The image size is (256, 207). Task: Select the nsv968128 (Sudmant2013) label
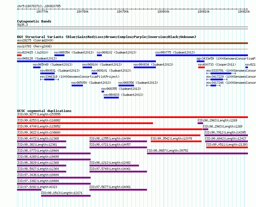point(37,58)
